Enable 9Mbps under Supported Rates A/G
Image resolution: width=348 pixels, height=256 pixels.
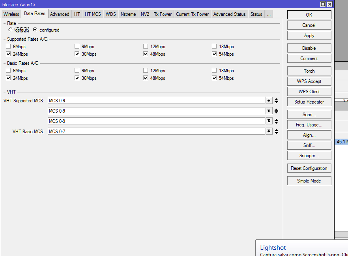click(x=77, y=46)
